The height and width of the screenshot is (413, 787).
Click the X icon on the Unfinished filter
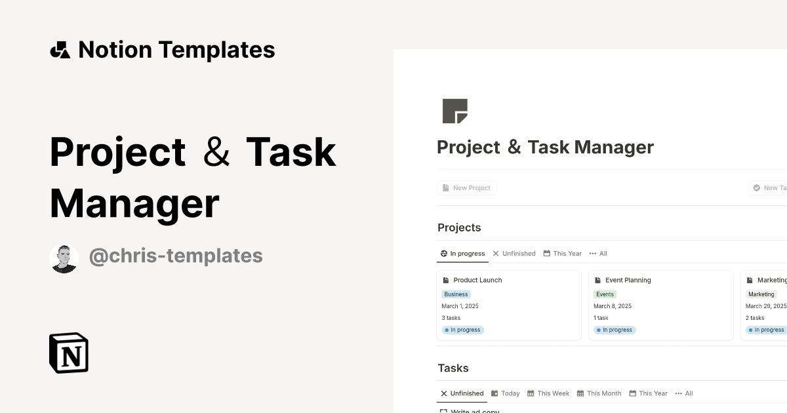coord(443,393)
